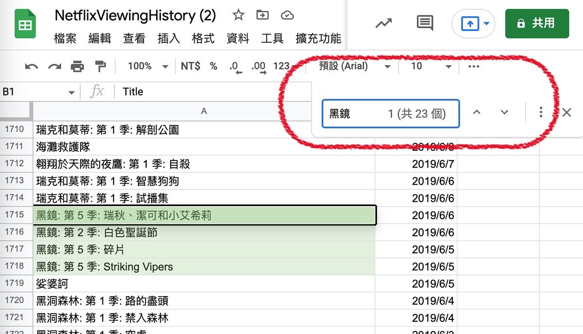Click cell 黑洞森林: 第 1 季: 路的盡頭

pyautogui.click(x=204, y=301)
